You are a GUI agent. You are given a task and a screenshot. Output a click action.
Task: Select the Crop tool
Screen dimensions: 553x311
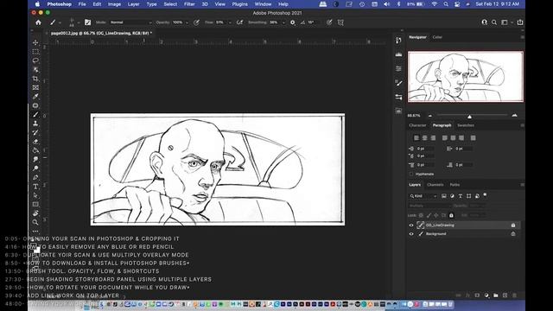click(x=35, y=79)
